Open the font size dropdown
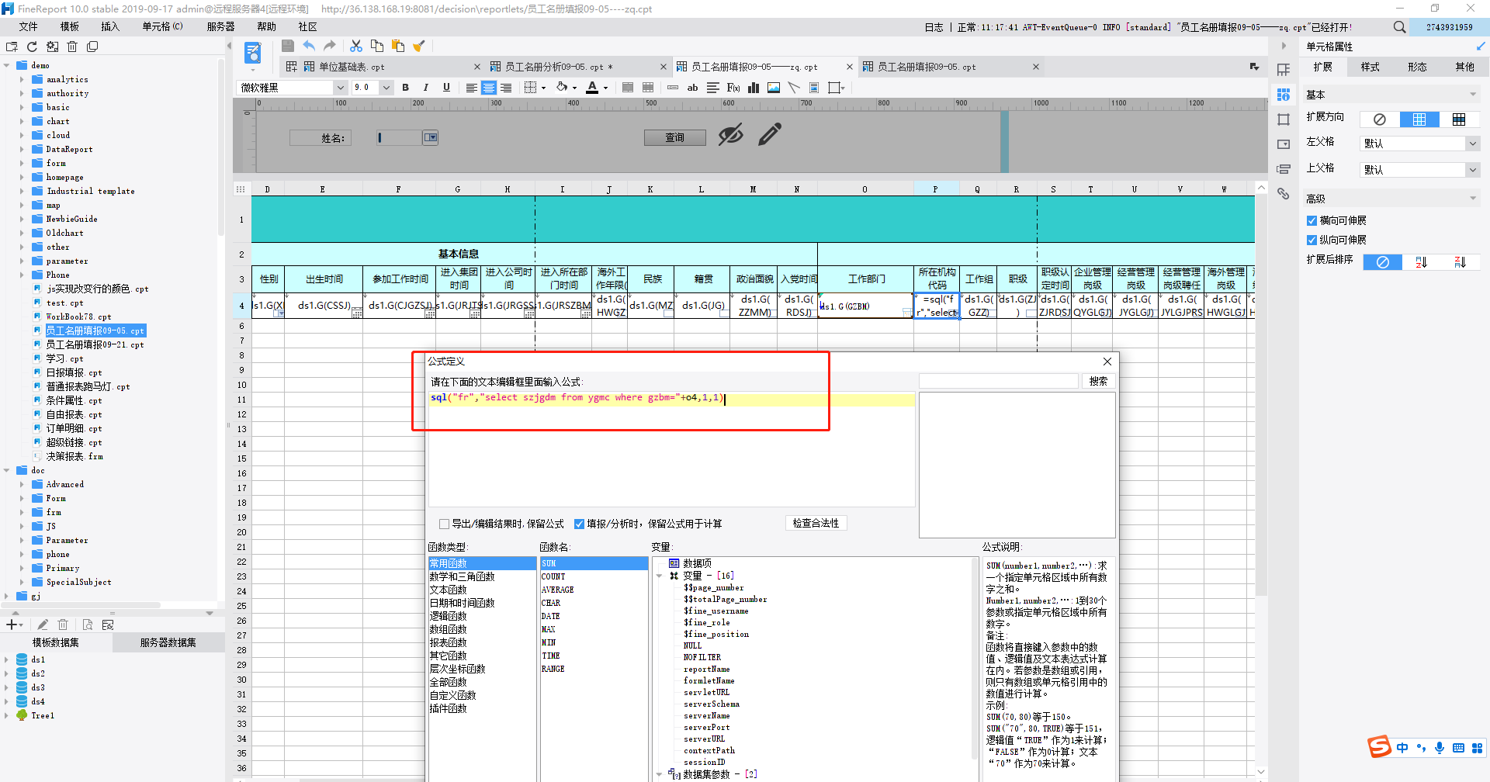The image size is (1490, 782). point(386,88)
